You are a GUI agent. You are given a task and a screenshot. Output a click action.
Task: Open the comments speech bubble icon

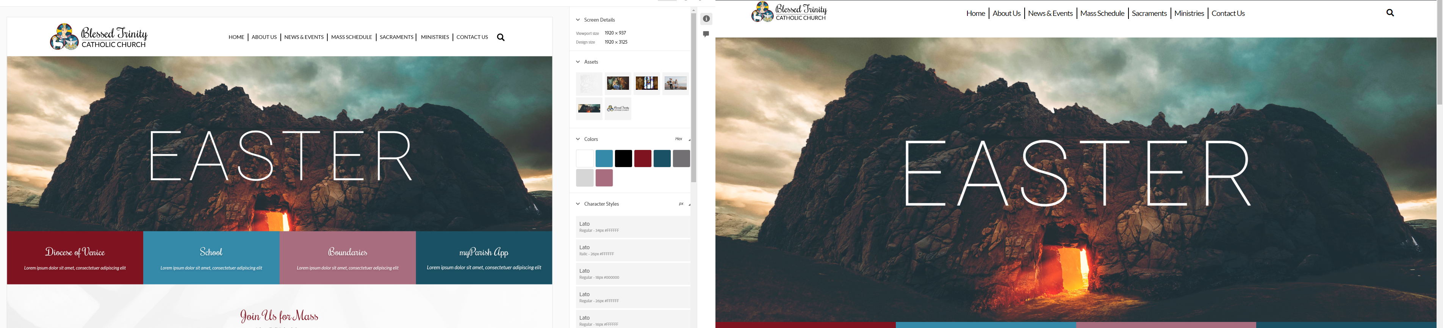click(x=706, y=34)
